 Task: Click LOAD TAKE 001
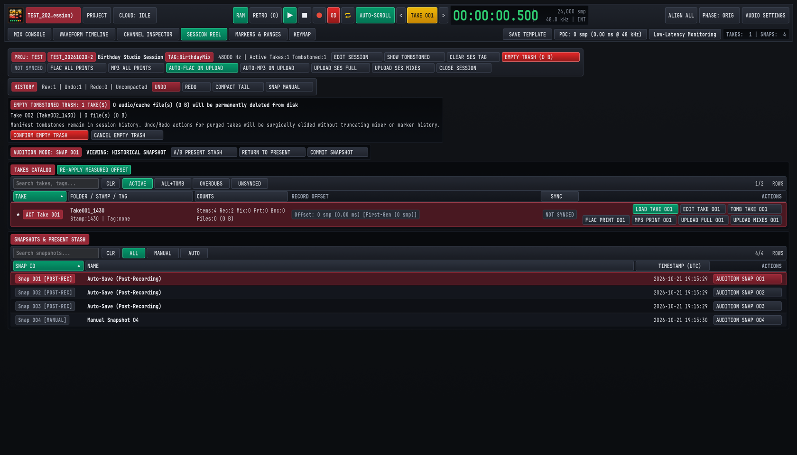click(x=655, y=209)
